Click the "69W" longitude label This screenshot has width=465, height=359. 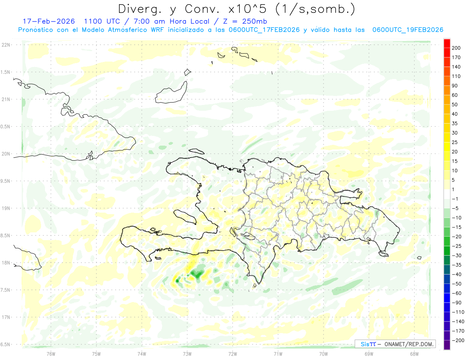point(369,354)
